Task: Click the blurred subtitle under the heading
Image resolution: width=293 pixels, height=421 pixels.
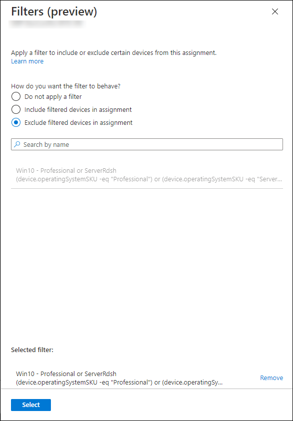Action: point(47,24)
